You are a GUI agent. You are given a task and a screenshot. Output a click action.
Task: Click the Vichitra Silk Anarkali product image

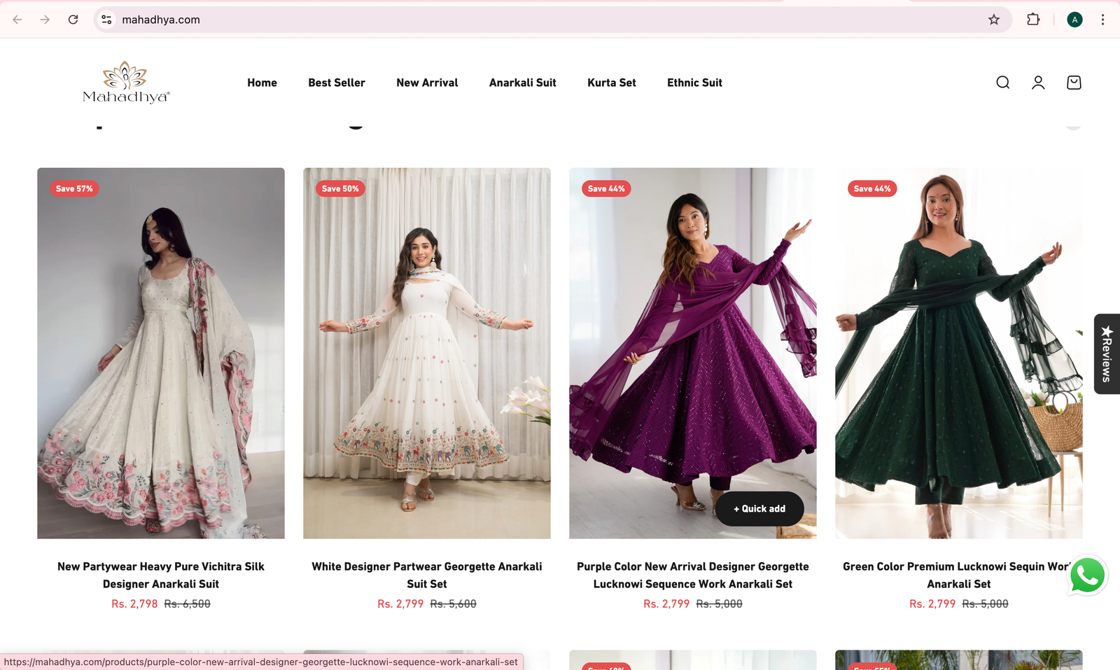click(161, 353)
